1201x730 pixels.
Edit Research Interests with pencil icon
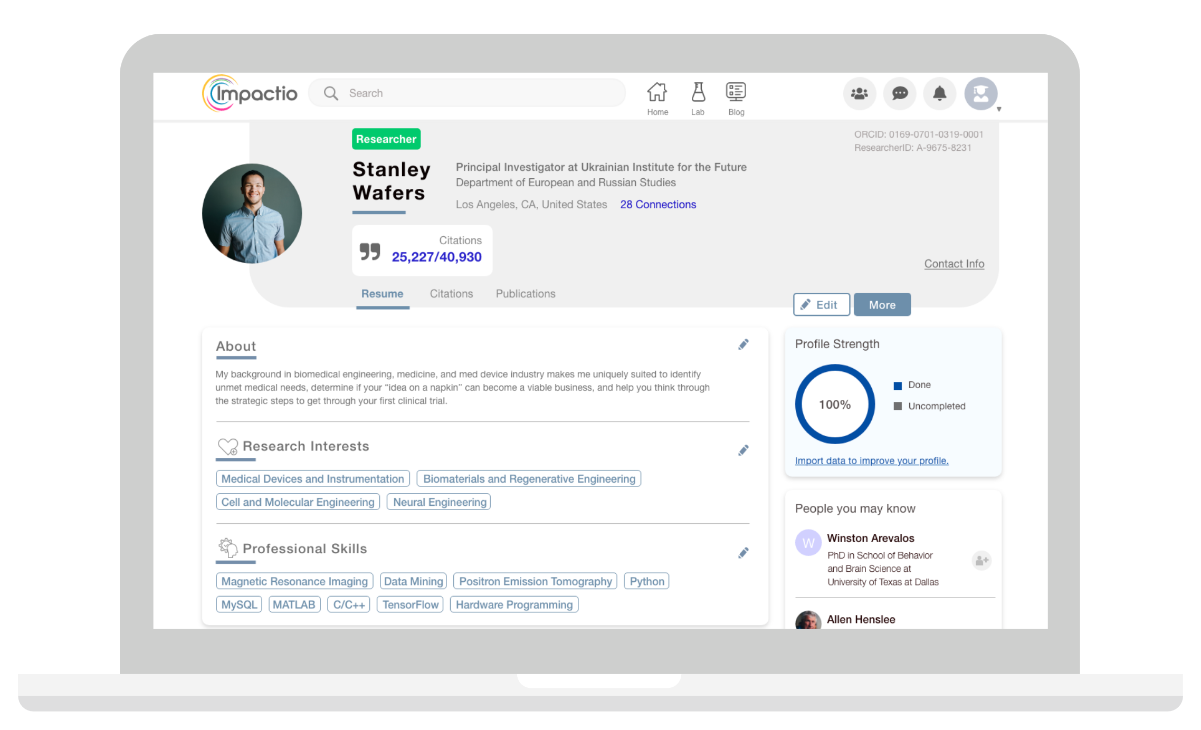pyautogui.click(x=744, y=450)
